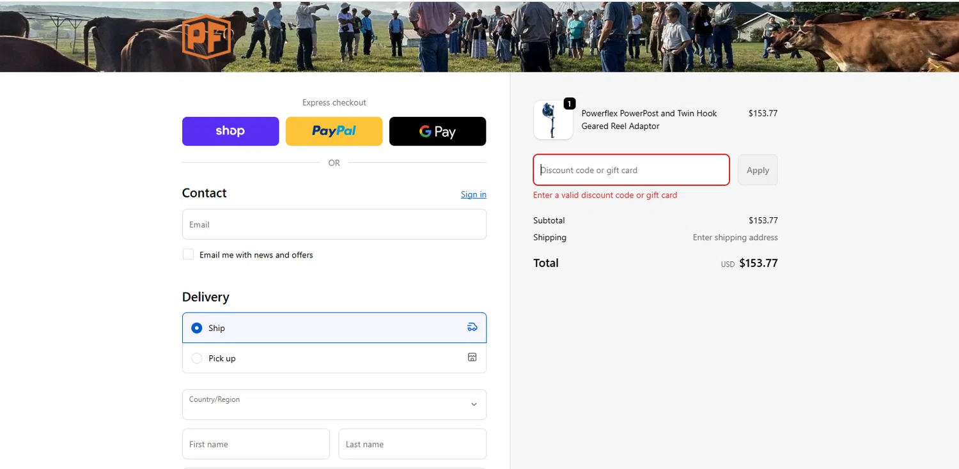The width and height of the screenshot is (959, 469).
Task: Open the PowerPost product thumbnail
Action: (553, 120)
